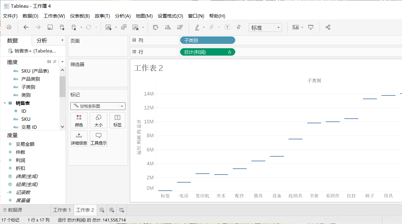Image resolution: width=402 pixels, height=224 pixels.
Task: Fix axes with pin icon
Action: coord(239,27)
